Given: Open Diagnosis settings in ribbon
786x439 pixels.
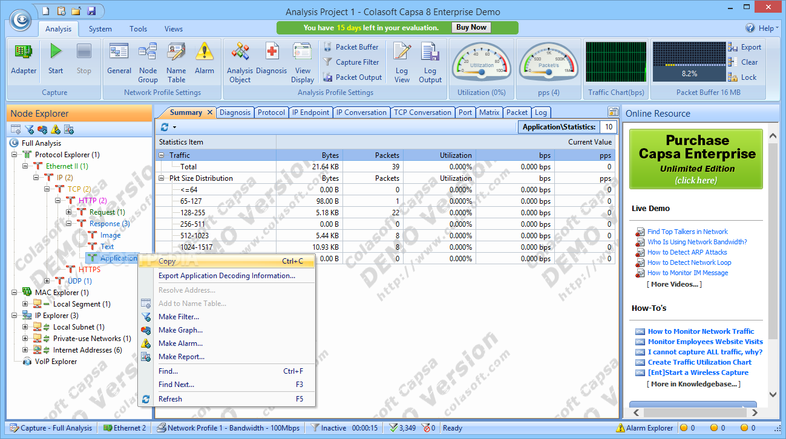Looking at the screenshot, I should click(x=272, y=59).
